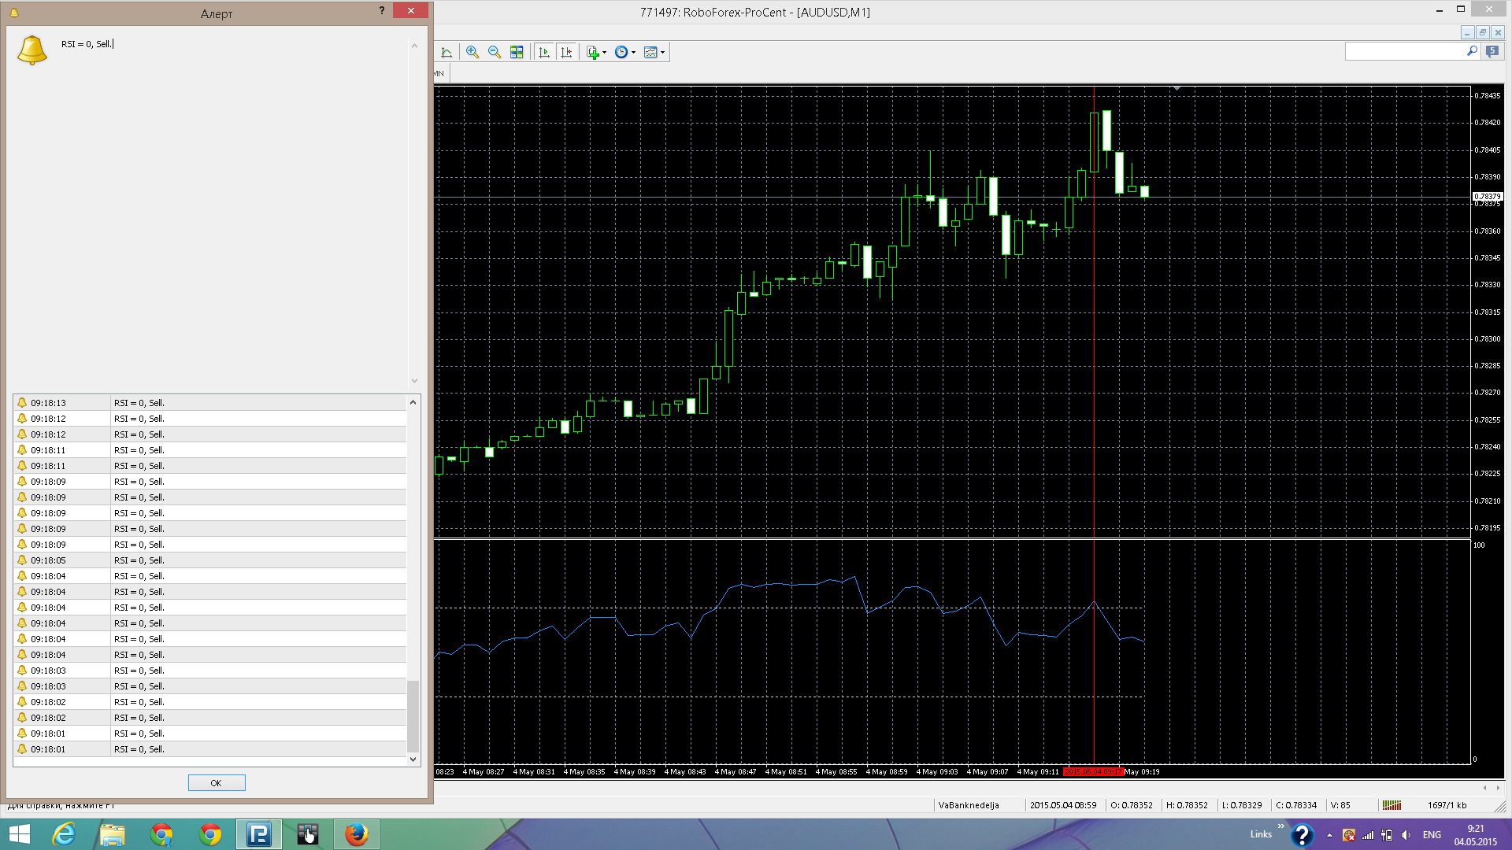1512x850 pixels.
Task: Click the search magnifier icon
Action: point(1472,51)
